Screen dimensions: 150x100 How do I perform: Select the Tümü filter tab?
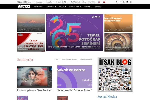click(x=57, y=59)
